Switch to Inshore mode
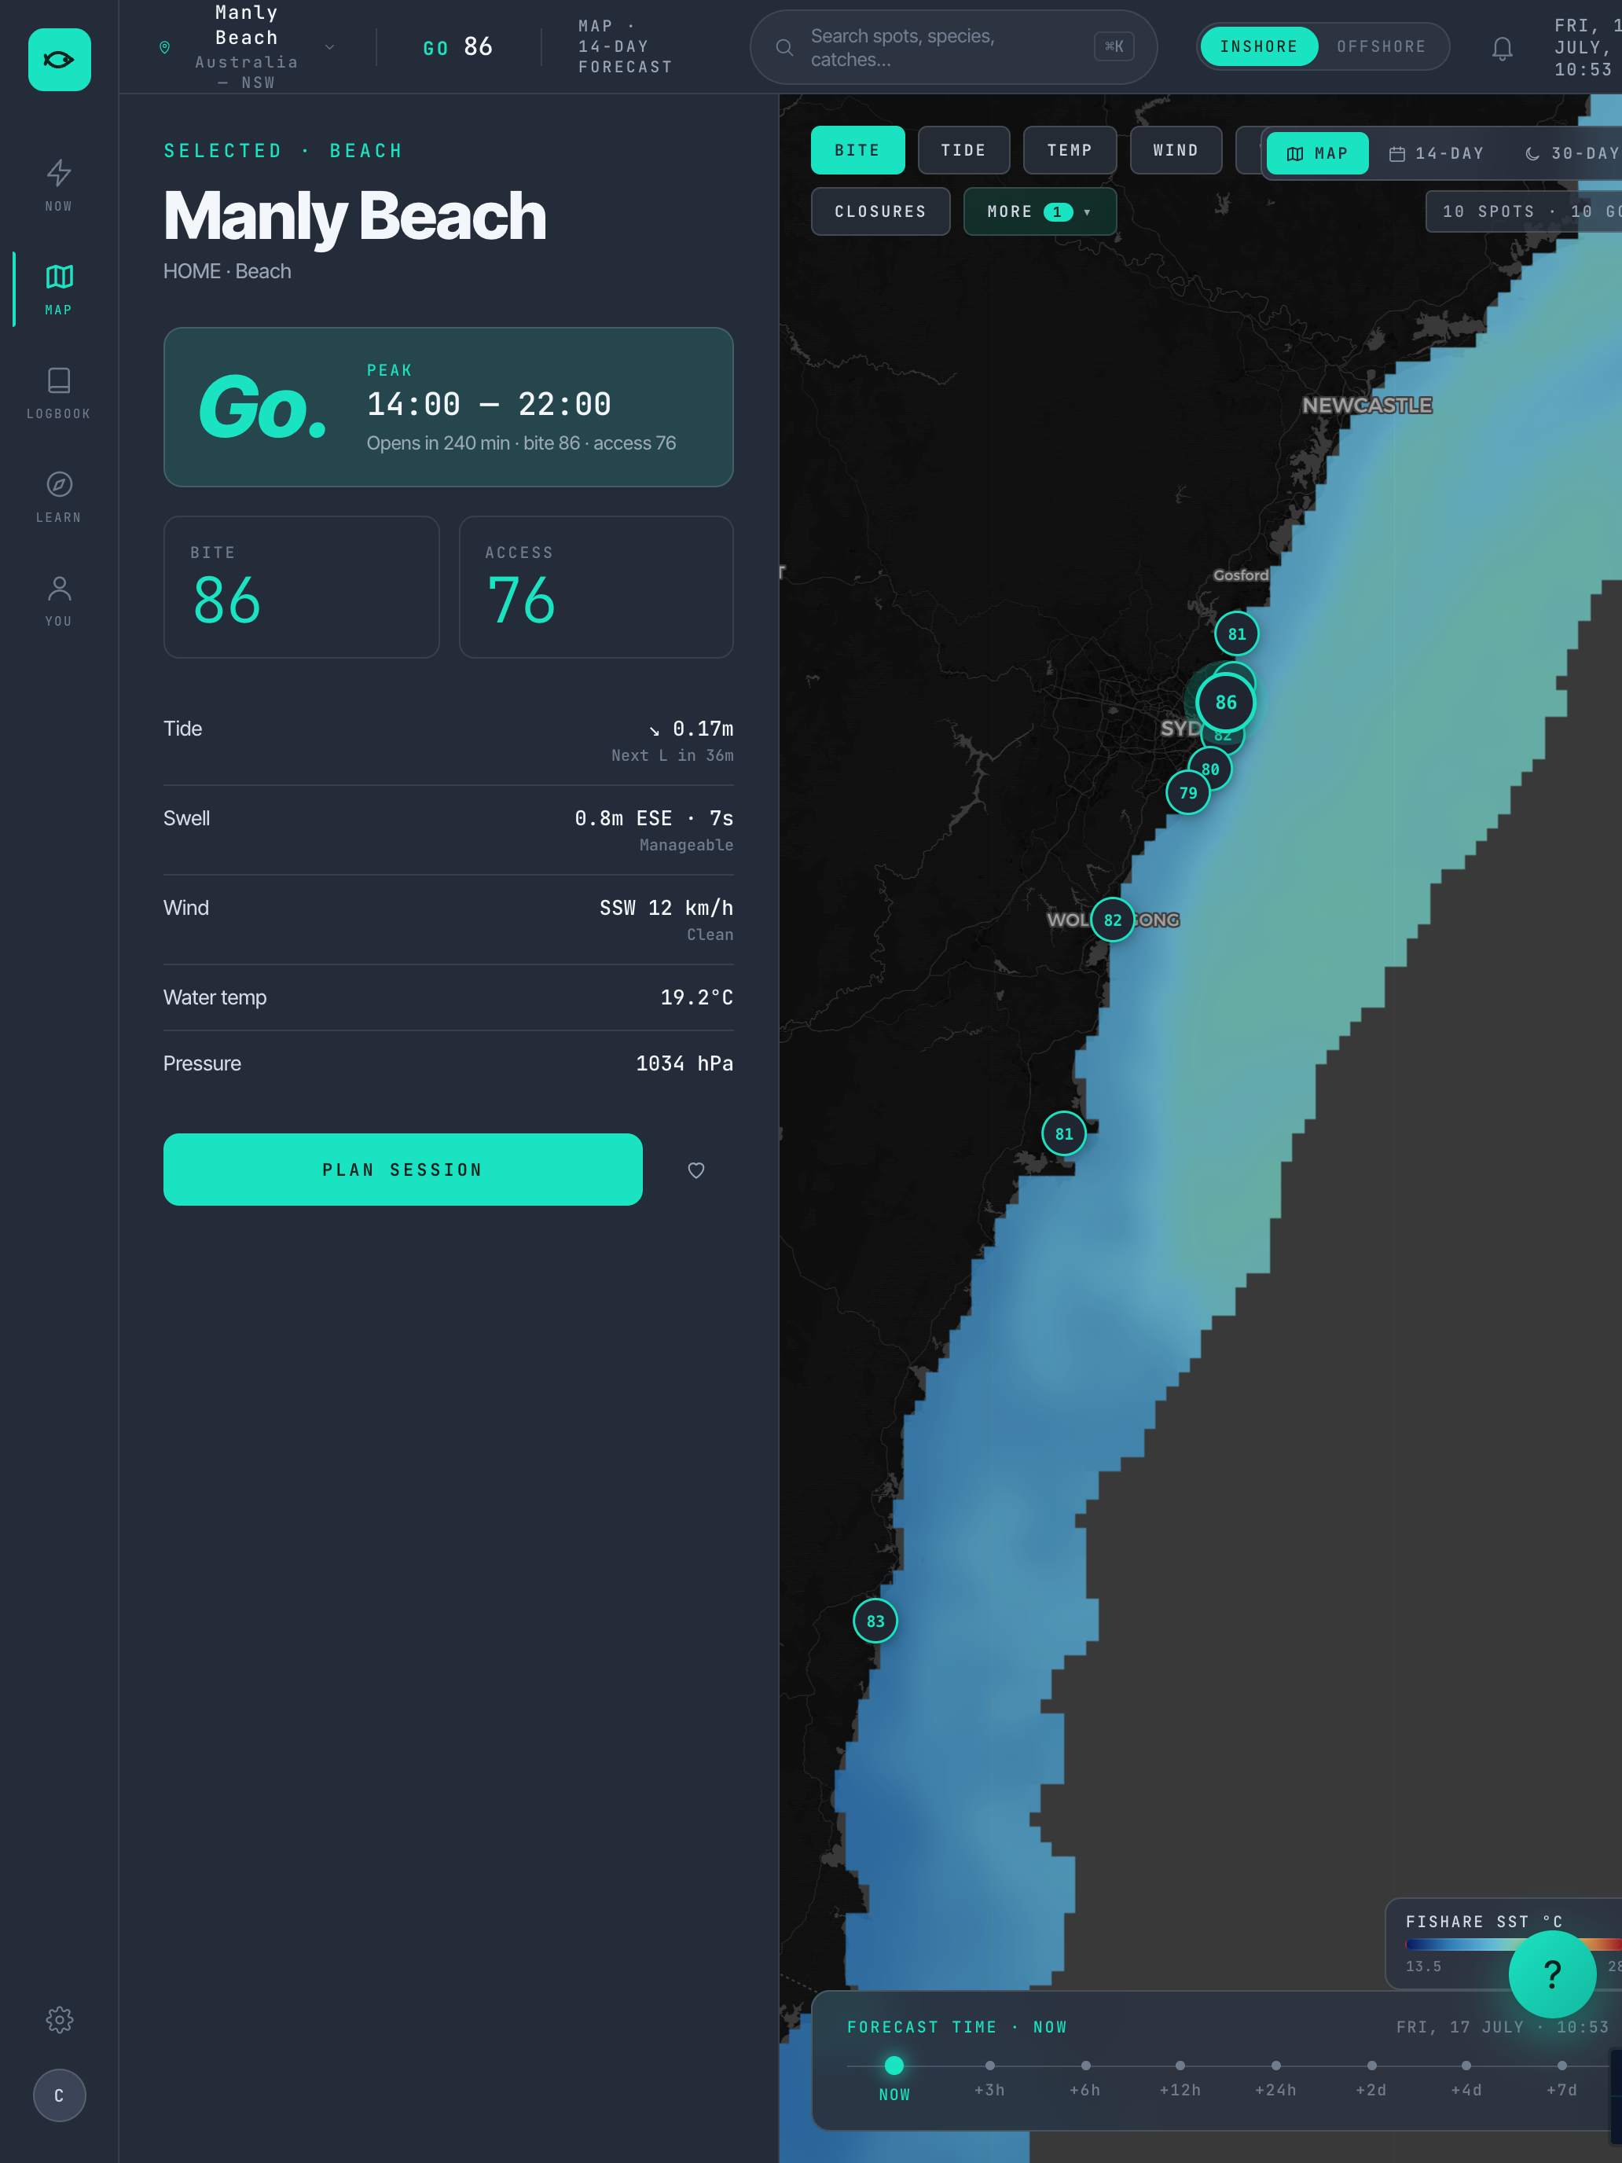The image size is (1622, 2163). pyautogui.click(x=1259, y=47)
